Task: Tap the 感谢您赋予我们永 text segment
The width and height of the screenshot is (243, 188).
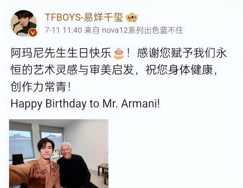Action: point(182,53)
